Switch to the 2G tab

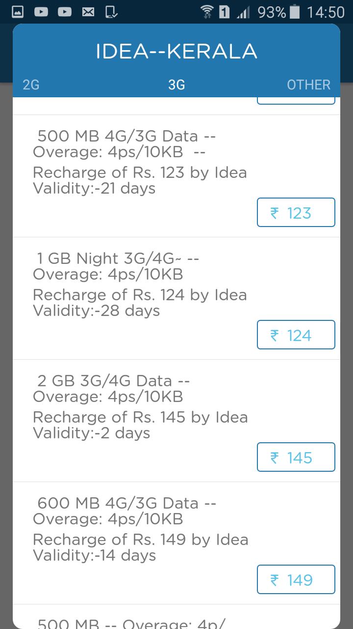31,85
